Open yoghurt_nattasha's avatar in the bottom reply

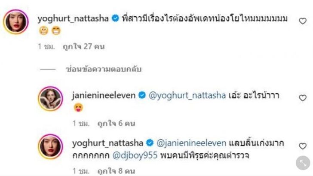[50, 146]
